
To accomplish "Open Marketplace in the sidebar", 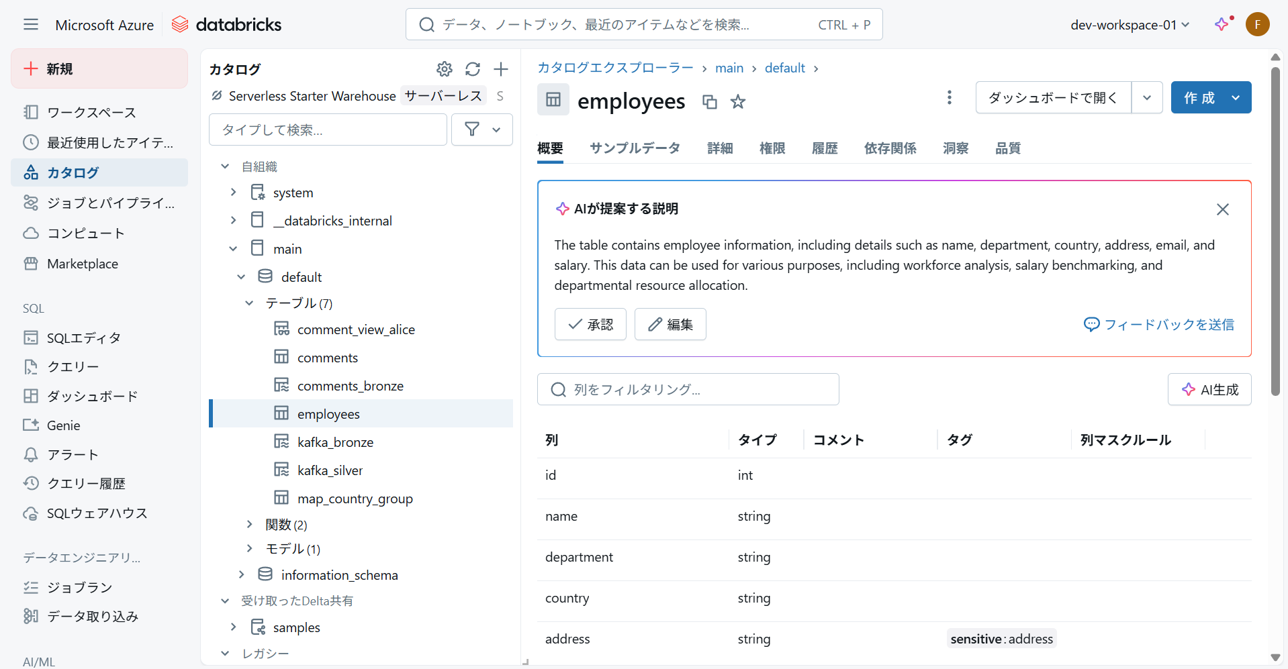I will 99,264.
